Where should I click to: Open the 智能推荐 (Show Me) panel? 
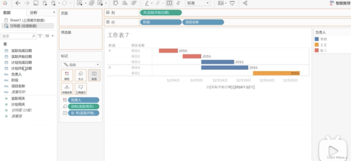click(339, 3)
